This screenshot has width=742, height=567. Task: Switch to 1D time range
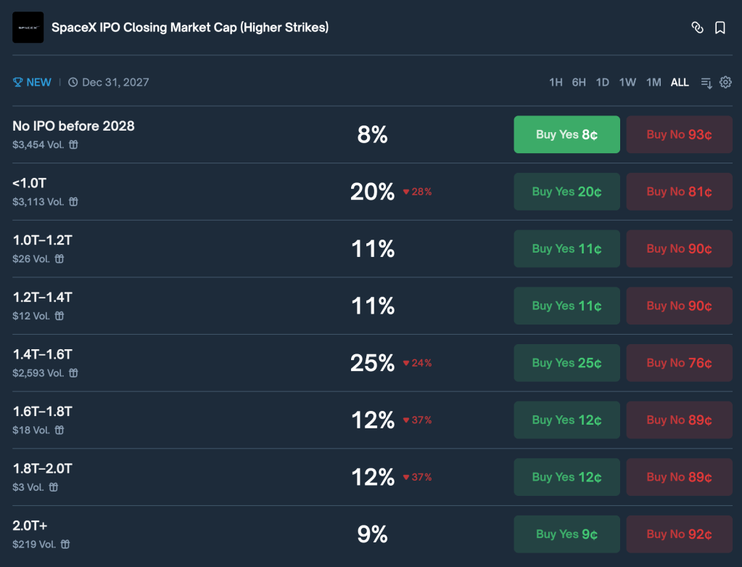point(602,83)
